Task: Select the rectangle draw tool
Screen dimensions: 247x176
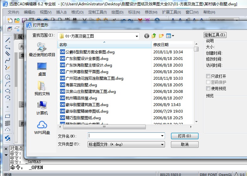Action: click(8, 116)
